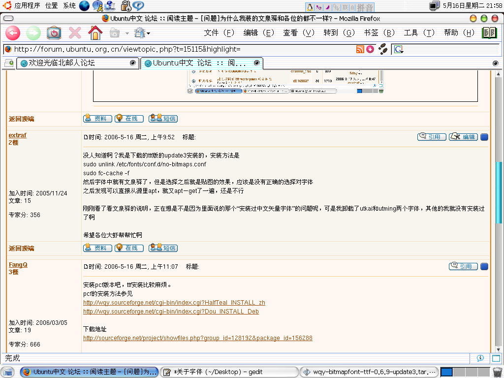The width and height of the screenshot is (504, 378).
Task: Open the 位置 panel menu
Action: point(51,5)
